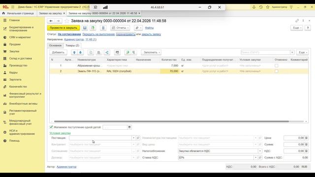Screen dimensions: 315x177
Task: Open the Заполнить dropdown
Action: point(151,53)
